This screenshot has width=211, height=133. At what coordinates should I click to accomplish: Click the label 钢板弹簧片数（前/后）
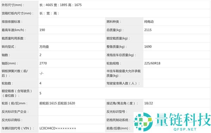tap(15, 73)
